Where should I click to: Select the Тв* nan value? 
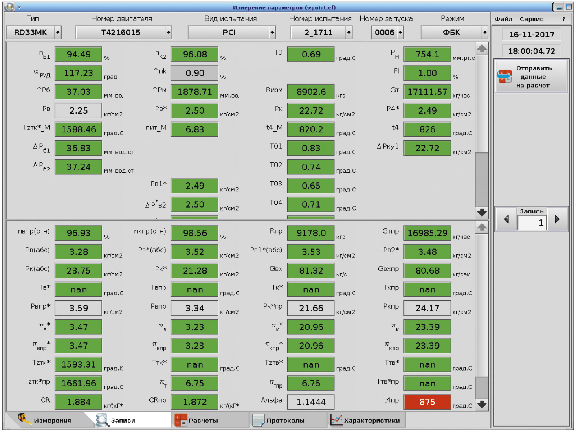[x=78, y=289]
